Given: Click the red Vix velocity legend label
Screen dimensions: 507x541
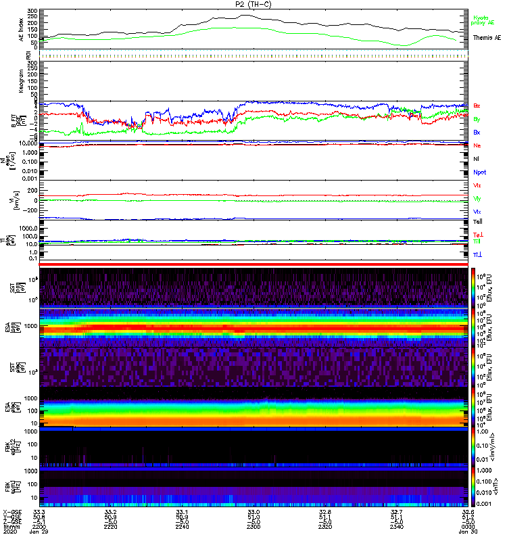Looking at the screenshot, I should click(x=477, y=185).
